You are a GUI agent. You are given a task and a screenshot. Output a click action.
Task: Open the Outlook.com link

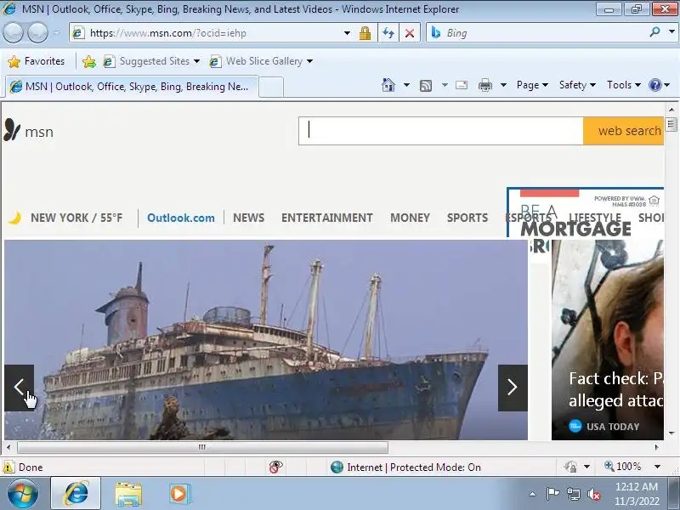click(181, 218)
